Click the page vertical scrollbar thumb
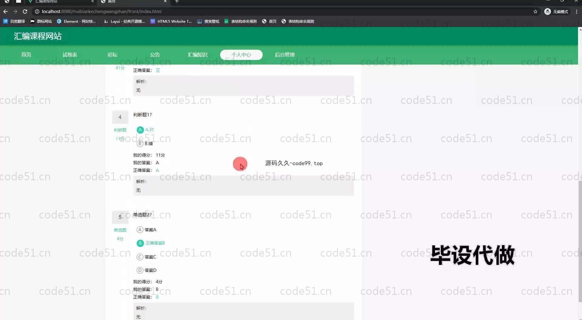Viewport: 582px width, 320px height. 580,242
